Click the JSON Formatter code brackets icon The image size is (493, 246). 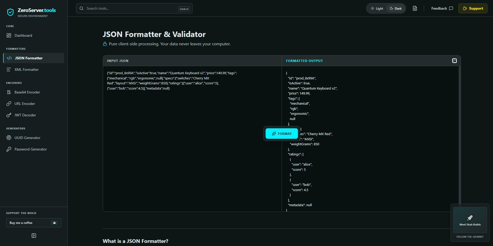coord(9,58)
